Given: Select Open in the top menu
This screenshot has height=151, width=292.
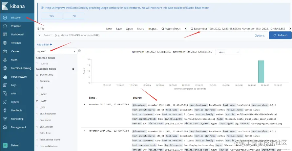Looking at the screenshot, I should (x=129, y=29).
